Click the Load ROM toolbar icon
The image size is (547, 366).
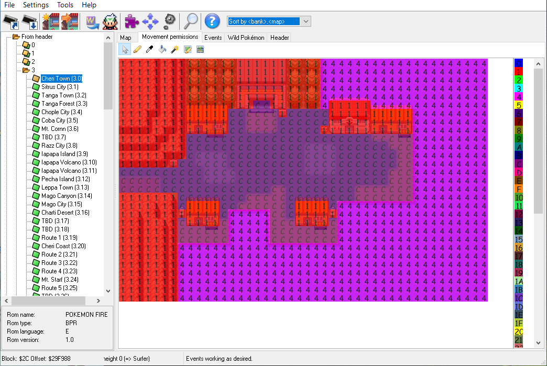[x=11, y=21]
